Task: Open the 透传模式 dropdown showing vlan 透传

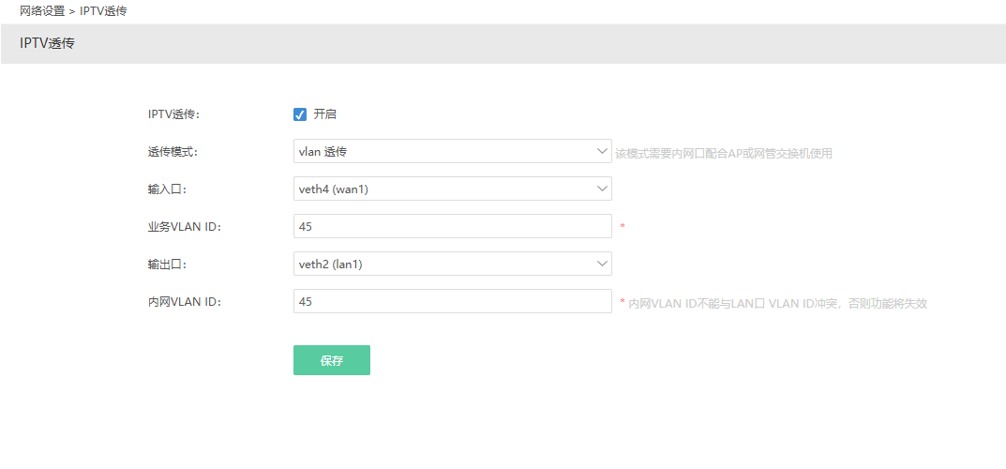Action: [441, 151]
